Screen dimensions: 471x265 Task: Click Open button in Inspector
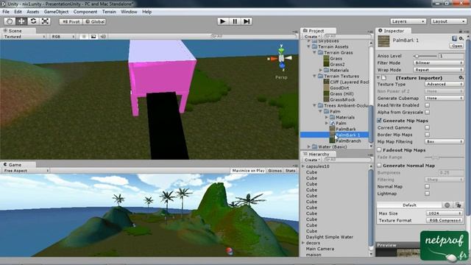(456, 46)
